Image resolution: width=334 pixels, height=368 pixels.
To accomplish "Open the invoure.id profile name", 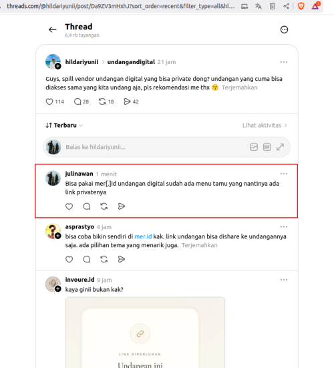I will [79, 280].
